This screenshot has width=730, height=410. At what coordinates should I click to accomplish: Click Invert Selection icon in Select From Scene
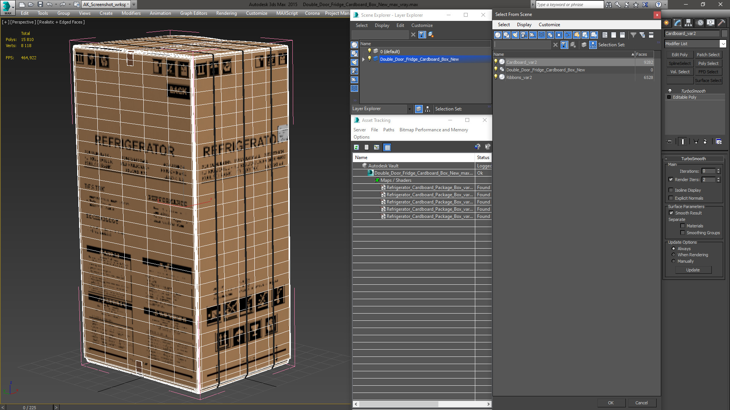[622, 35]
